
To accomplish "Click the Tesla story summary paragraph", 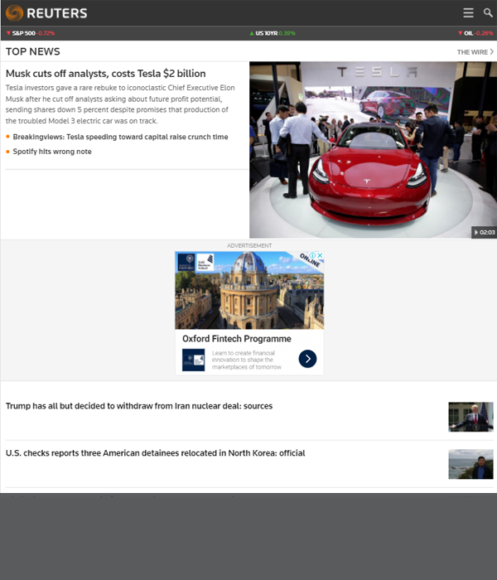I will coord(120,104).
